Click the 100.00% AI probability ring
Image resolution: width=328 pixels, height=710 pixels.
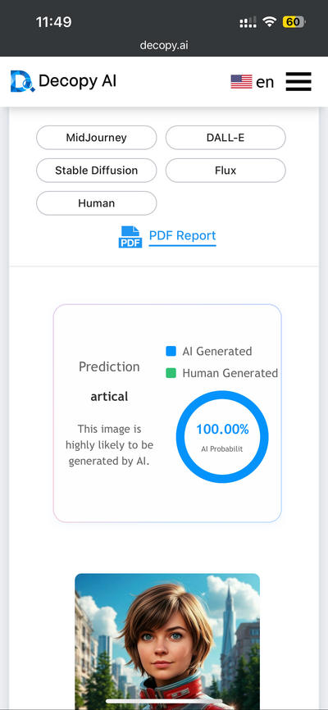pyautogui.click(x=222, y=437)
